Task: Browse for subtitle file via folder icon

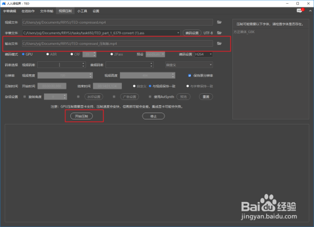Action: click(x=219, y=33)
